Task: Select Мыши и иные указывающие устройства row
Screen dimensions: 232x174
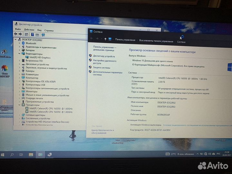Action: [47, 95]
